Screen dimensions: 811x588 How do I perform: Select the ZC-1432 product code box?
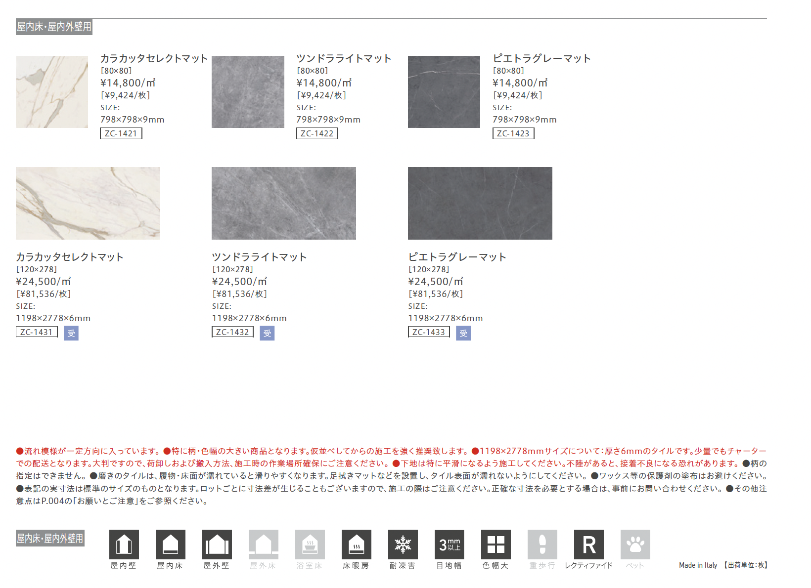[232, 332]
